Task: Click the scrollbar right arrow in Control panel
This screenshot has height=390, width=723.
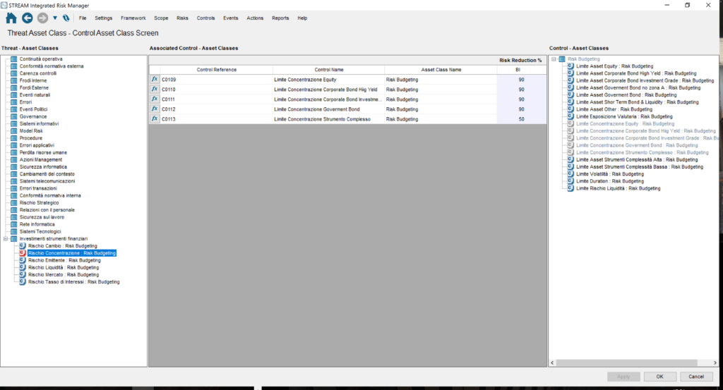Action: click(715, 362)
